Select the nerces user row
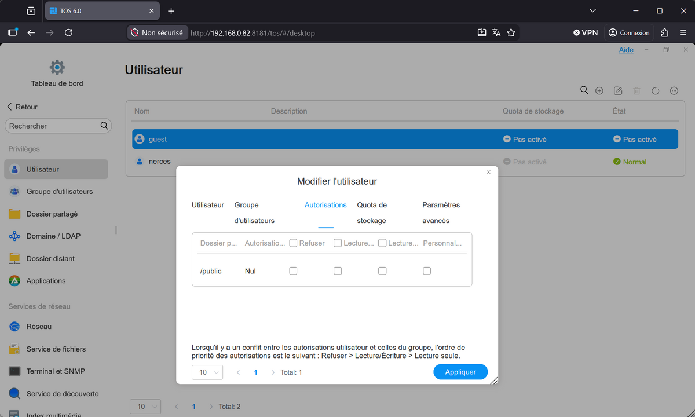The height and width of the screenshot is (417, 695). (x=405, y=162)
